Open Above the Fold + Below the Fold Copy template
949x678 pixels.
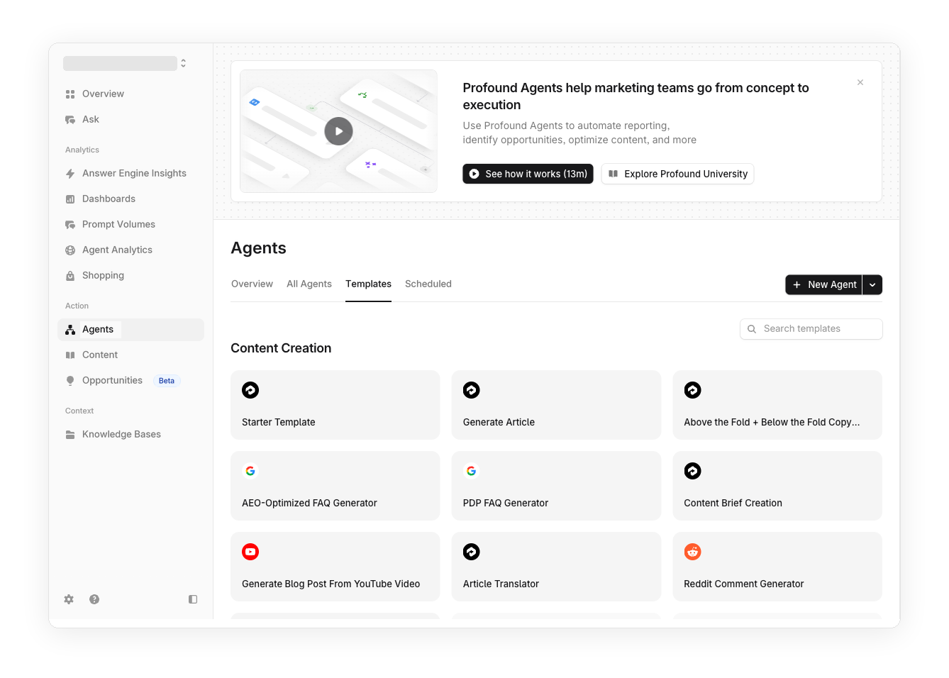(777, 405)
